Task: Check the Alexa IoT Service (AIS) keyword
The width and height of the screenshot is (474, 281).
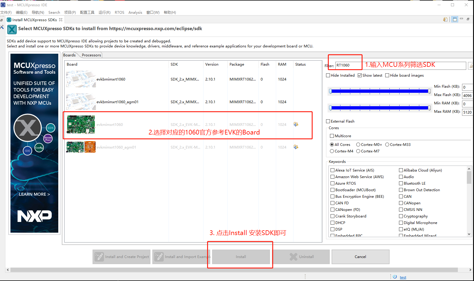Action: point(333,170)
